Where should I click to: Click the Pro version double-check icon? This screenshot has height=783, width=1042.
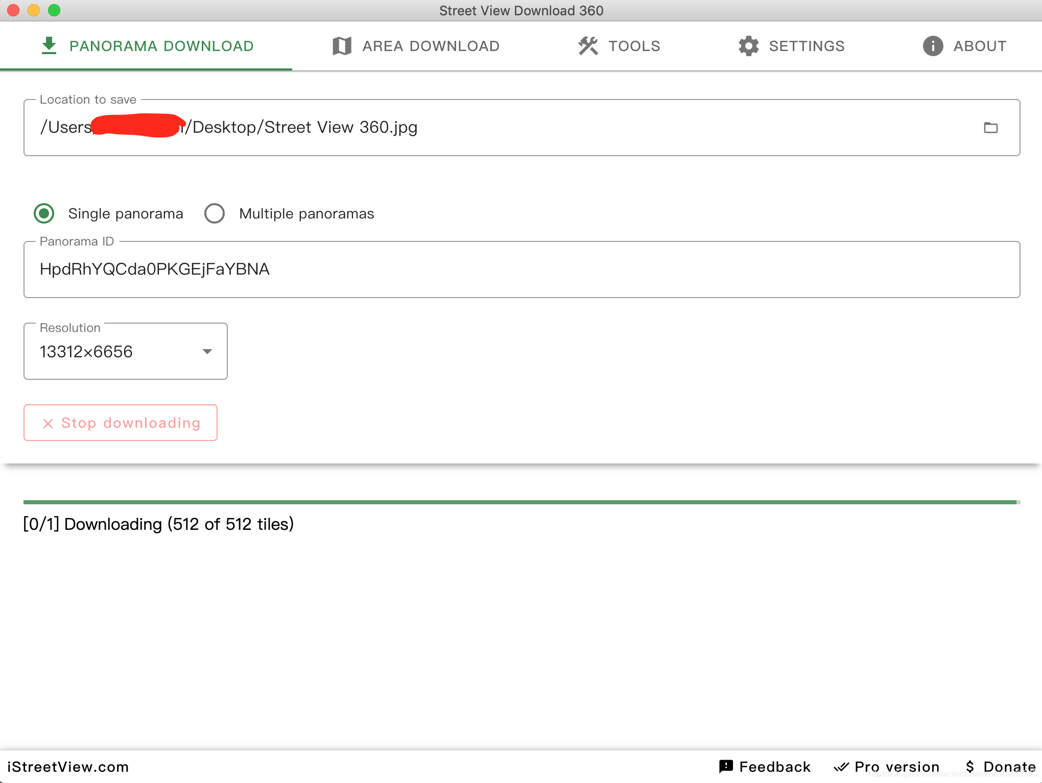pos(841,767)
